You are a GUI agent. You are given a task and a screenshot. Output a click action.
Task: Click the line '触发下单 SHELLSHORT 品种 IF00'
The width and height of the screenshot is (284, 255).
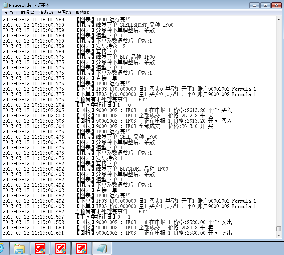tap(134, 25)
